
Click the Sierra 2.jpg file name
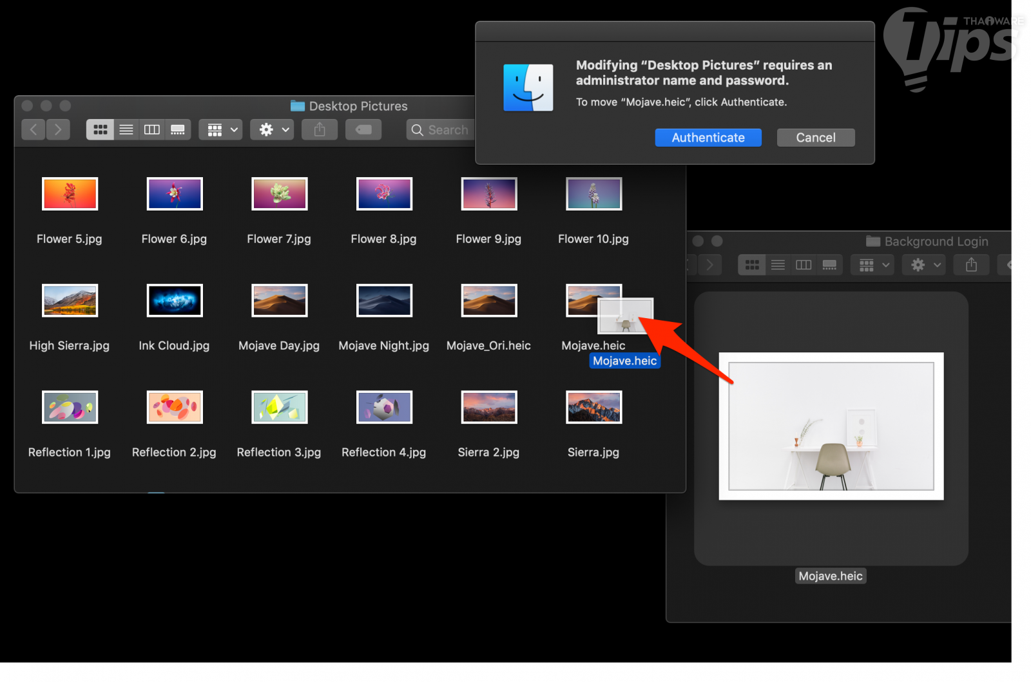pos(489,453)
